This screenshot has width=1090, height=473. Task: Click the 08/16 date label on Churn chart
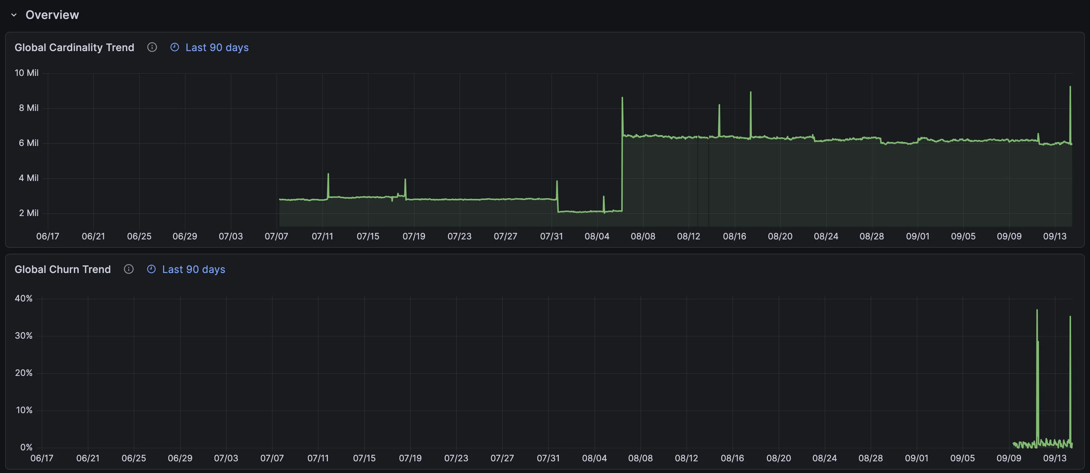[x=733, y=458]
